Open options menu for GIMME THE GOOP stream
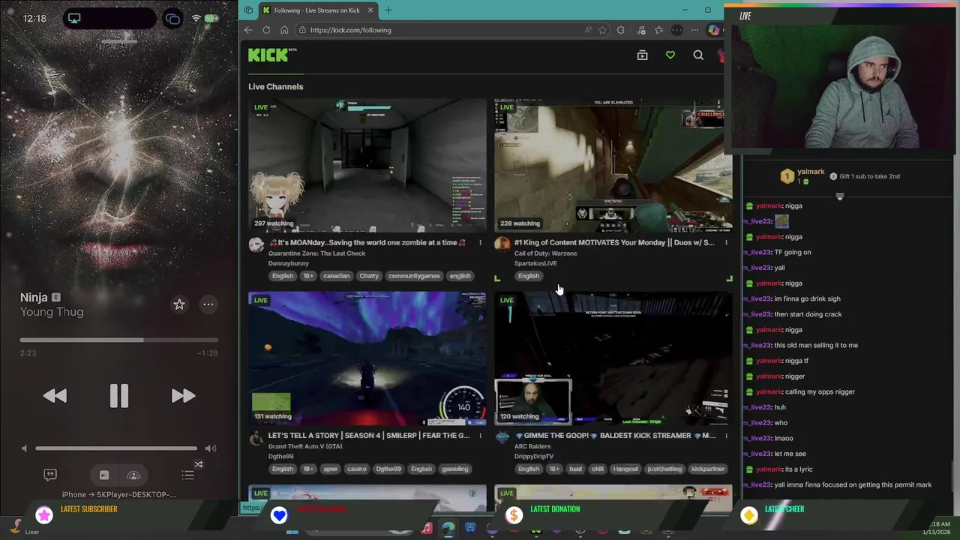The image size is (960, 540). click(x=726, y=436)
